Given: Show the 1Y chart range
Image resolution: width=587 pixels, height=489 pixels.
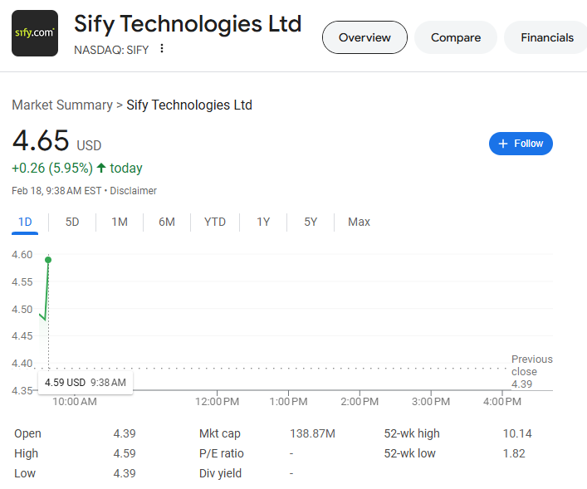Looking at the screenshot, I should (263, 222).
